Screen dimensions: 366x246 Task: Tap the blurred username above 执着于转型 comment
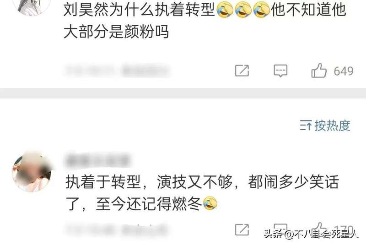click(x=97, y=160)
